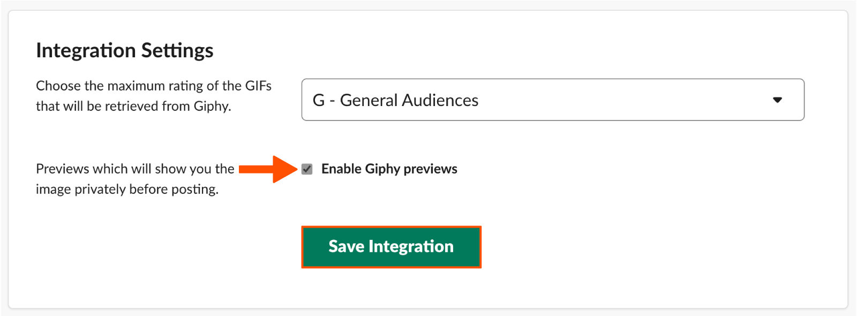Image resolution: width=857 pixels, height=316 pixels.
Task: Uncheck the Enable Giphy previews checkbox
Action: [x=307, y=169]
